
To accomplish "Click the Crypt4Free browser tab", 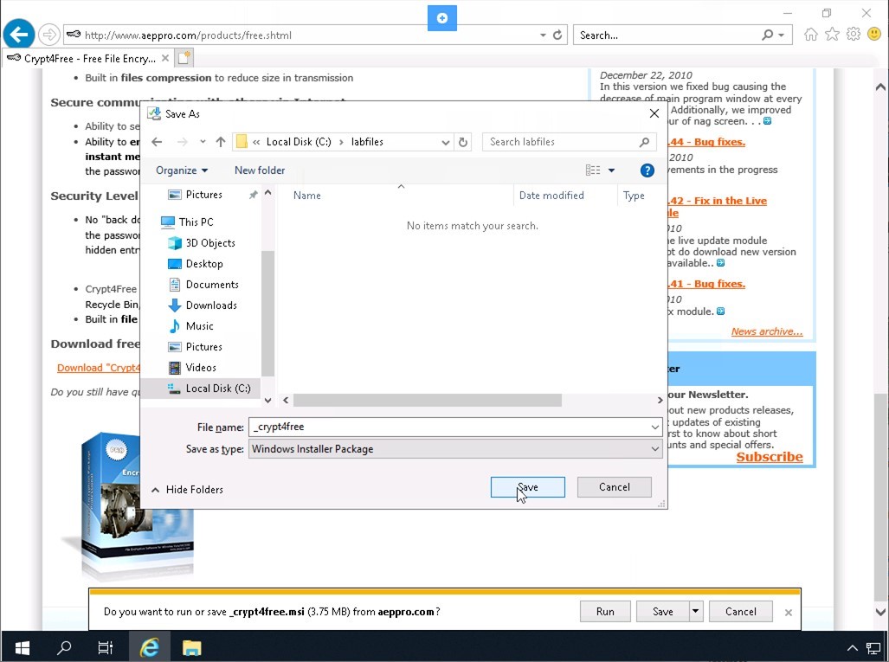I will [85, 59].
